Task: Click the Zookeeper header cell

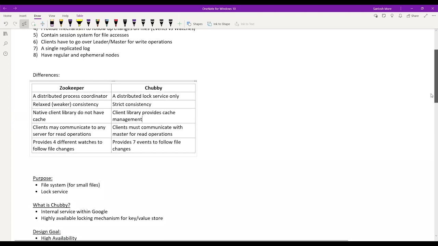Action: 72,88
